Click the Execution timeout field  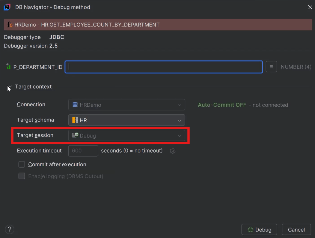pyautogui.click(x=83, y=151)
